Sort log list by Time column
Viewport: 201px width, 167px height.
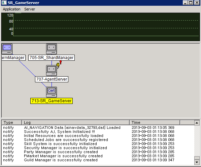pos(155,122)
